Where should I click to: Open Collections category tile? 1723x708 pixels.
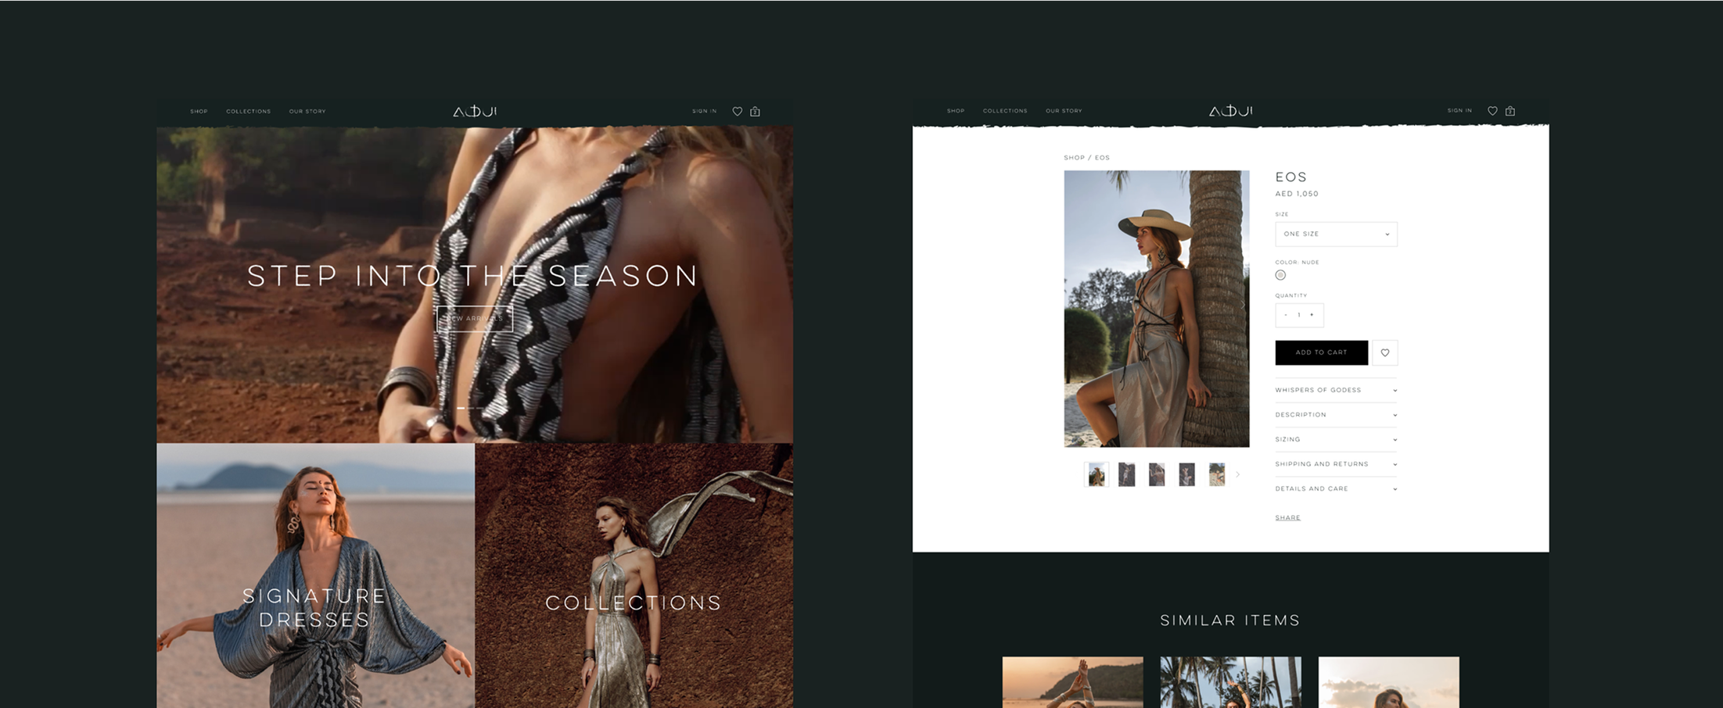(x=634, y=576)
